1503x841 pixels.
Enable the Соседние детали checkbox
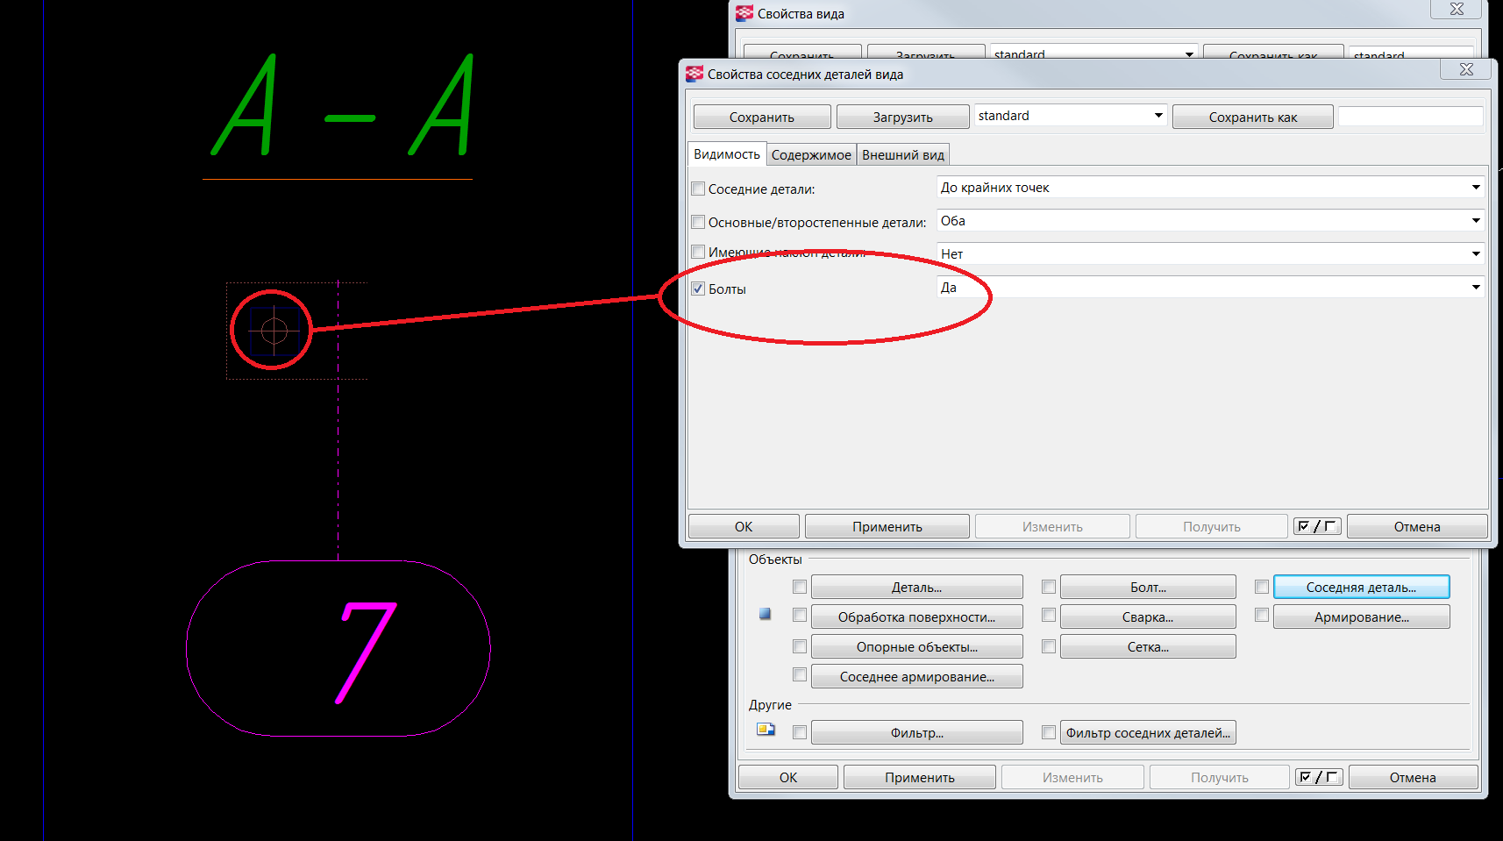[698, 189]
